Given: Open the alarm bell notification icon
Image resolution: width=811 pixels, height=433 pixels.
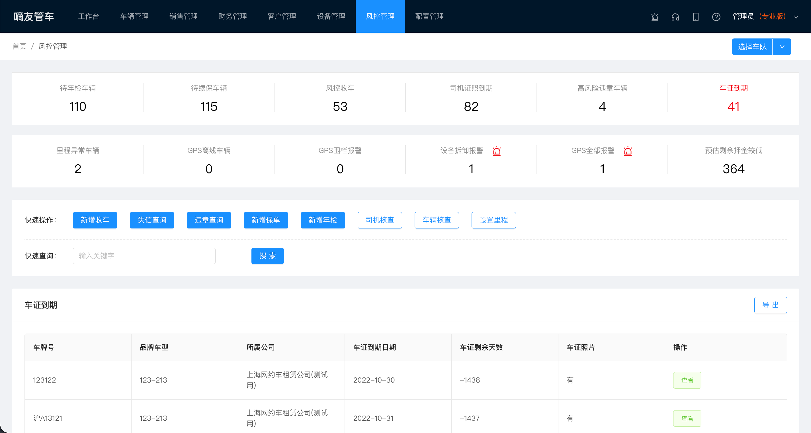Looking at the screenshot, I should coord(655,17).
